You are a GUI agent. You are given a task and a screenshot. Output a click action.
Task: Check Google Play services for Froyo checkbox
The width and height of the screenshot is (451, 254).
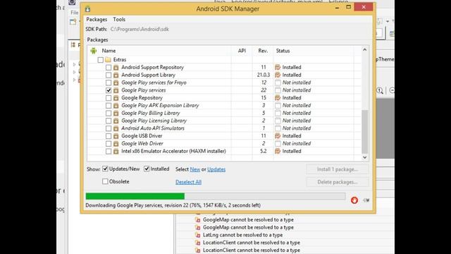coord(109,83)
